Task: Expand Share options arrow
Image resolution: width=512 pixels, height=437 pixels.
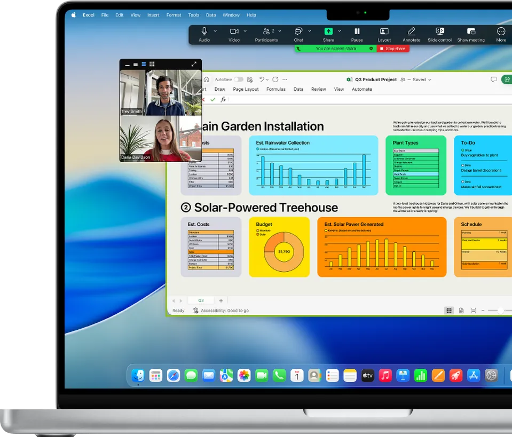Action: pos(339,31)
